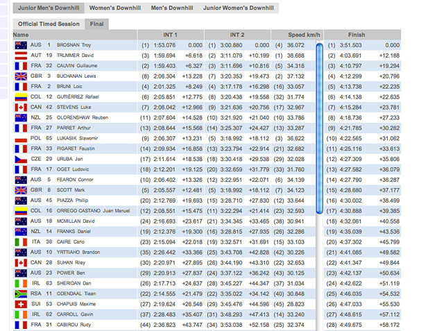Viewport: 430px width, 331px height.
Task: Click the Czech flag beside Uruba Jan
Action: [x=20, y=160]
